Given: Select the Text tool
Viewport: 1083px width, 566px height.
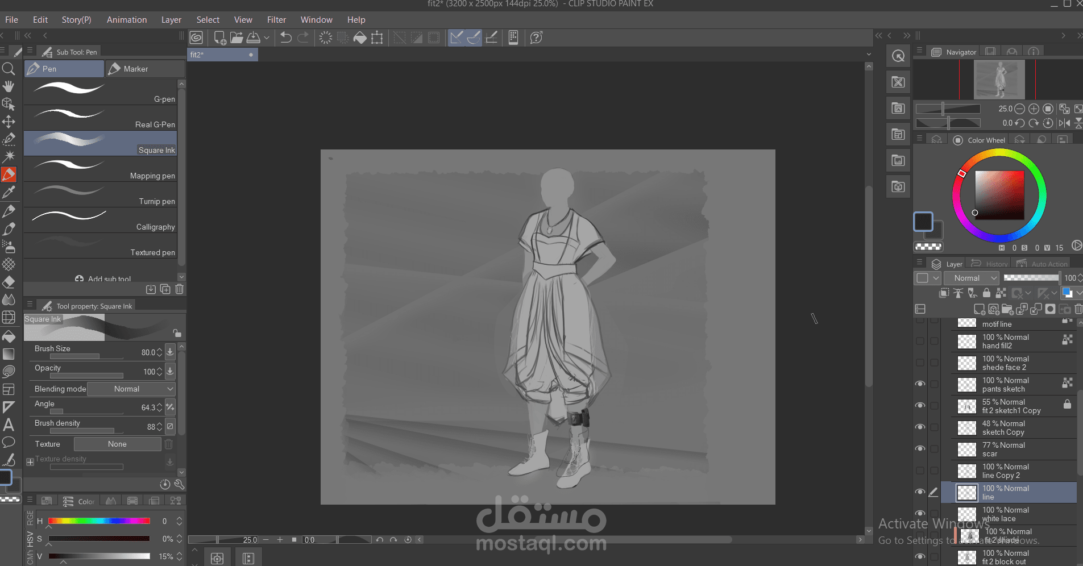Looking at the screenshot, I should pyautogui.click(x=9, y=424).
